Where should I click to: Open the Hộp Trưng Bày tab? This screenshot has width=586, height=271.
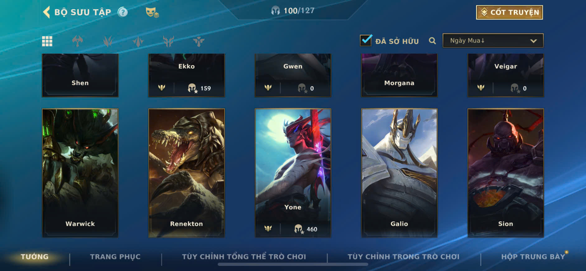tap(533, 257)
